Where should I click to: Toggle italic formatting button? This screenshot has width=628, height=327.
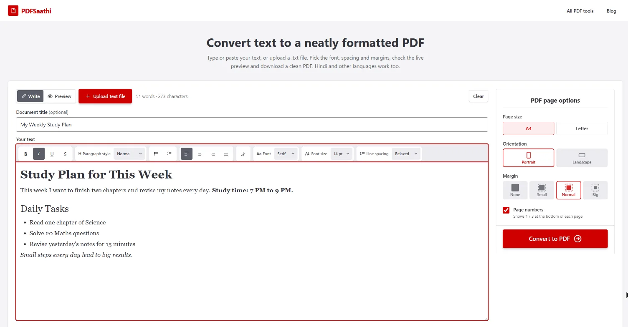(x=39, y=154)
